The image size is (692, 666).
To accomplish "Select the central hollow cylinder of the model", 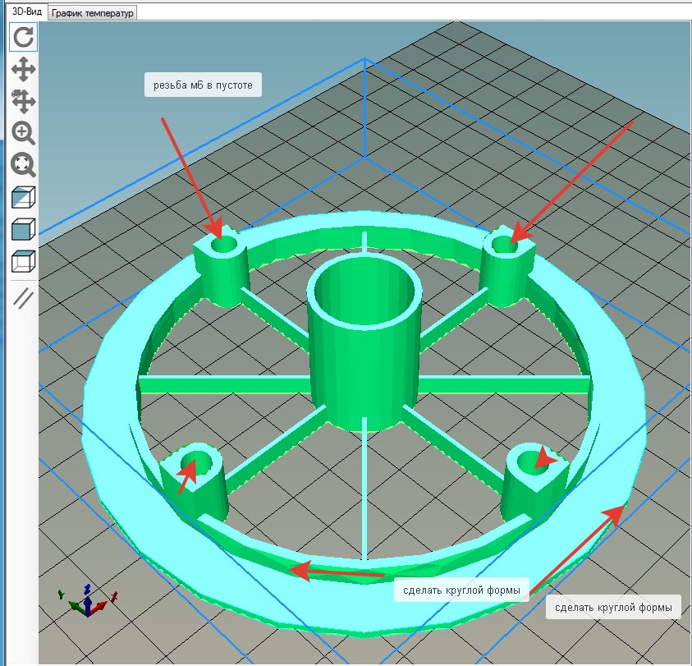I will tap(364, 345).
